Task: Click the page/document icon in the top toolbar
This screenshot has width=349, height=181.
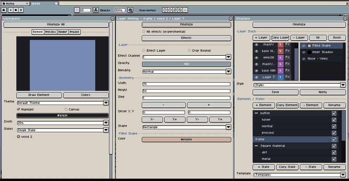Action: coord(16,10)
